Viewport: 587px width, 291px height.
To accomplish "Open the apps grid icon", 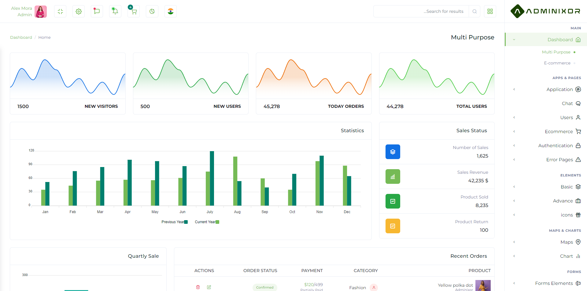I will (x=490, y=11).
